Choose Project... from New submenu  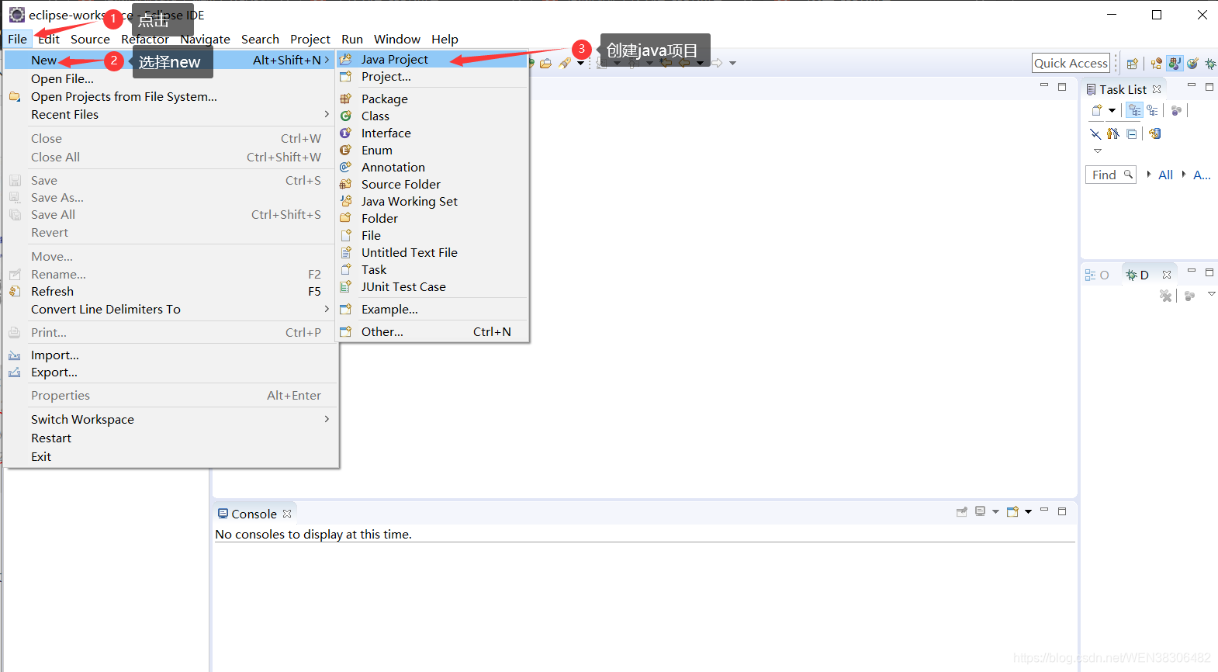coord(432,76)
